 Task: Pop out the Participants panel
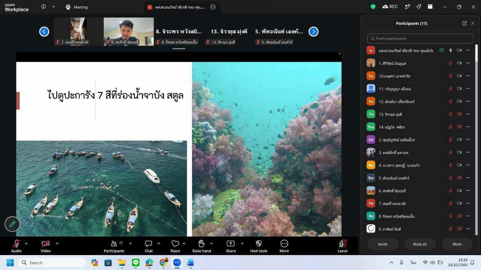coord(464,23)
